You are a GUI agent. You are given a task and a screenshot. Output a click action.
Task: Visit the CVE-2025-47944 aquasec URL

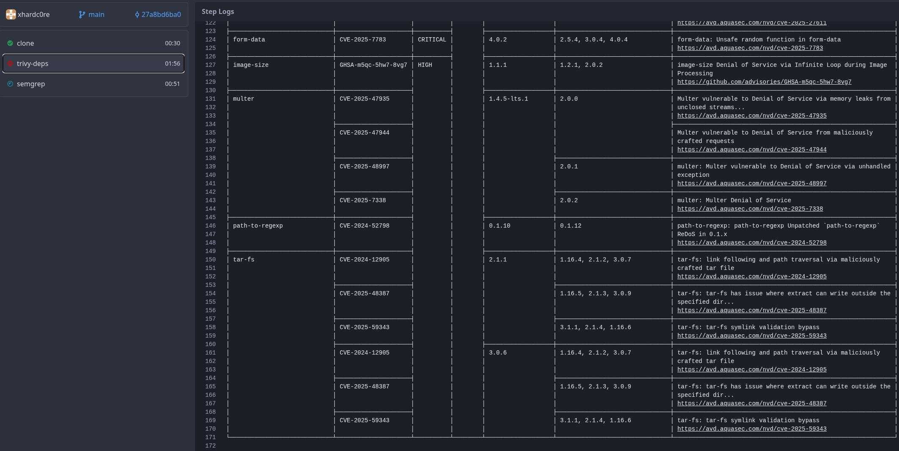pos(751,150)
